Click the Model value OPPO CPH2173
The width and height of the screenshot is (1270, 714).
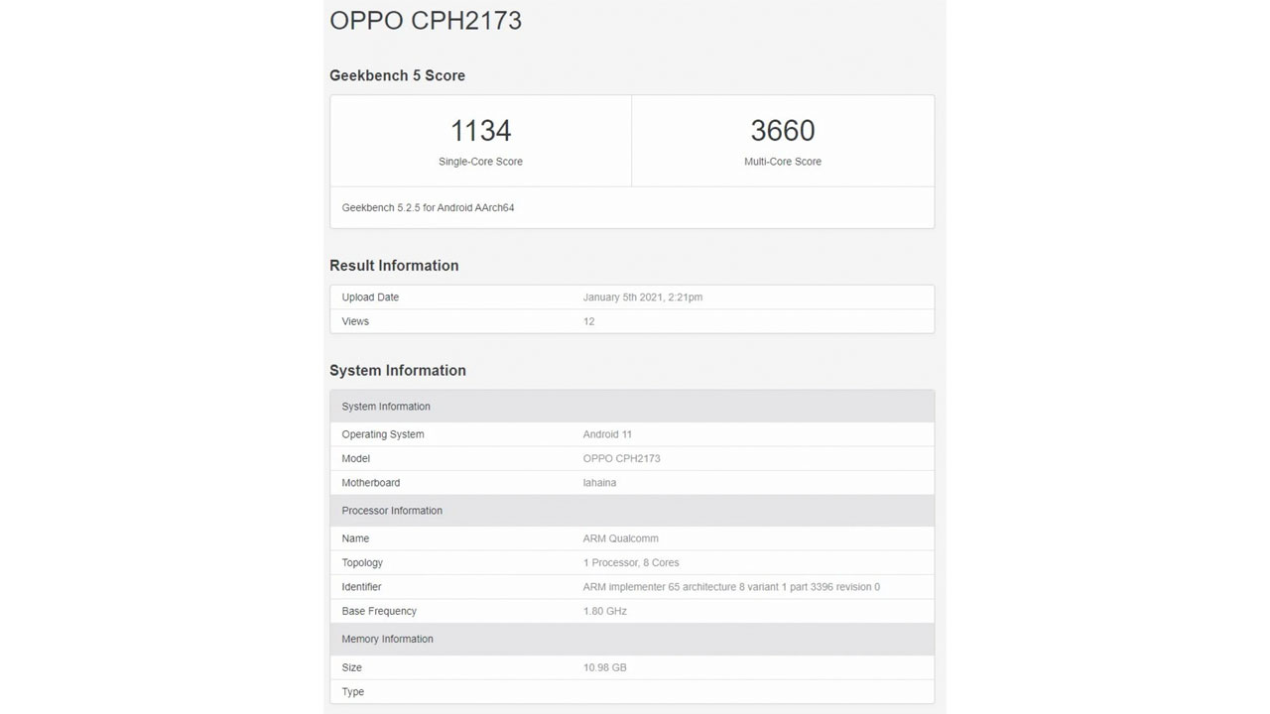coord(621,458)
